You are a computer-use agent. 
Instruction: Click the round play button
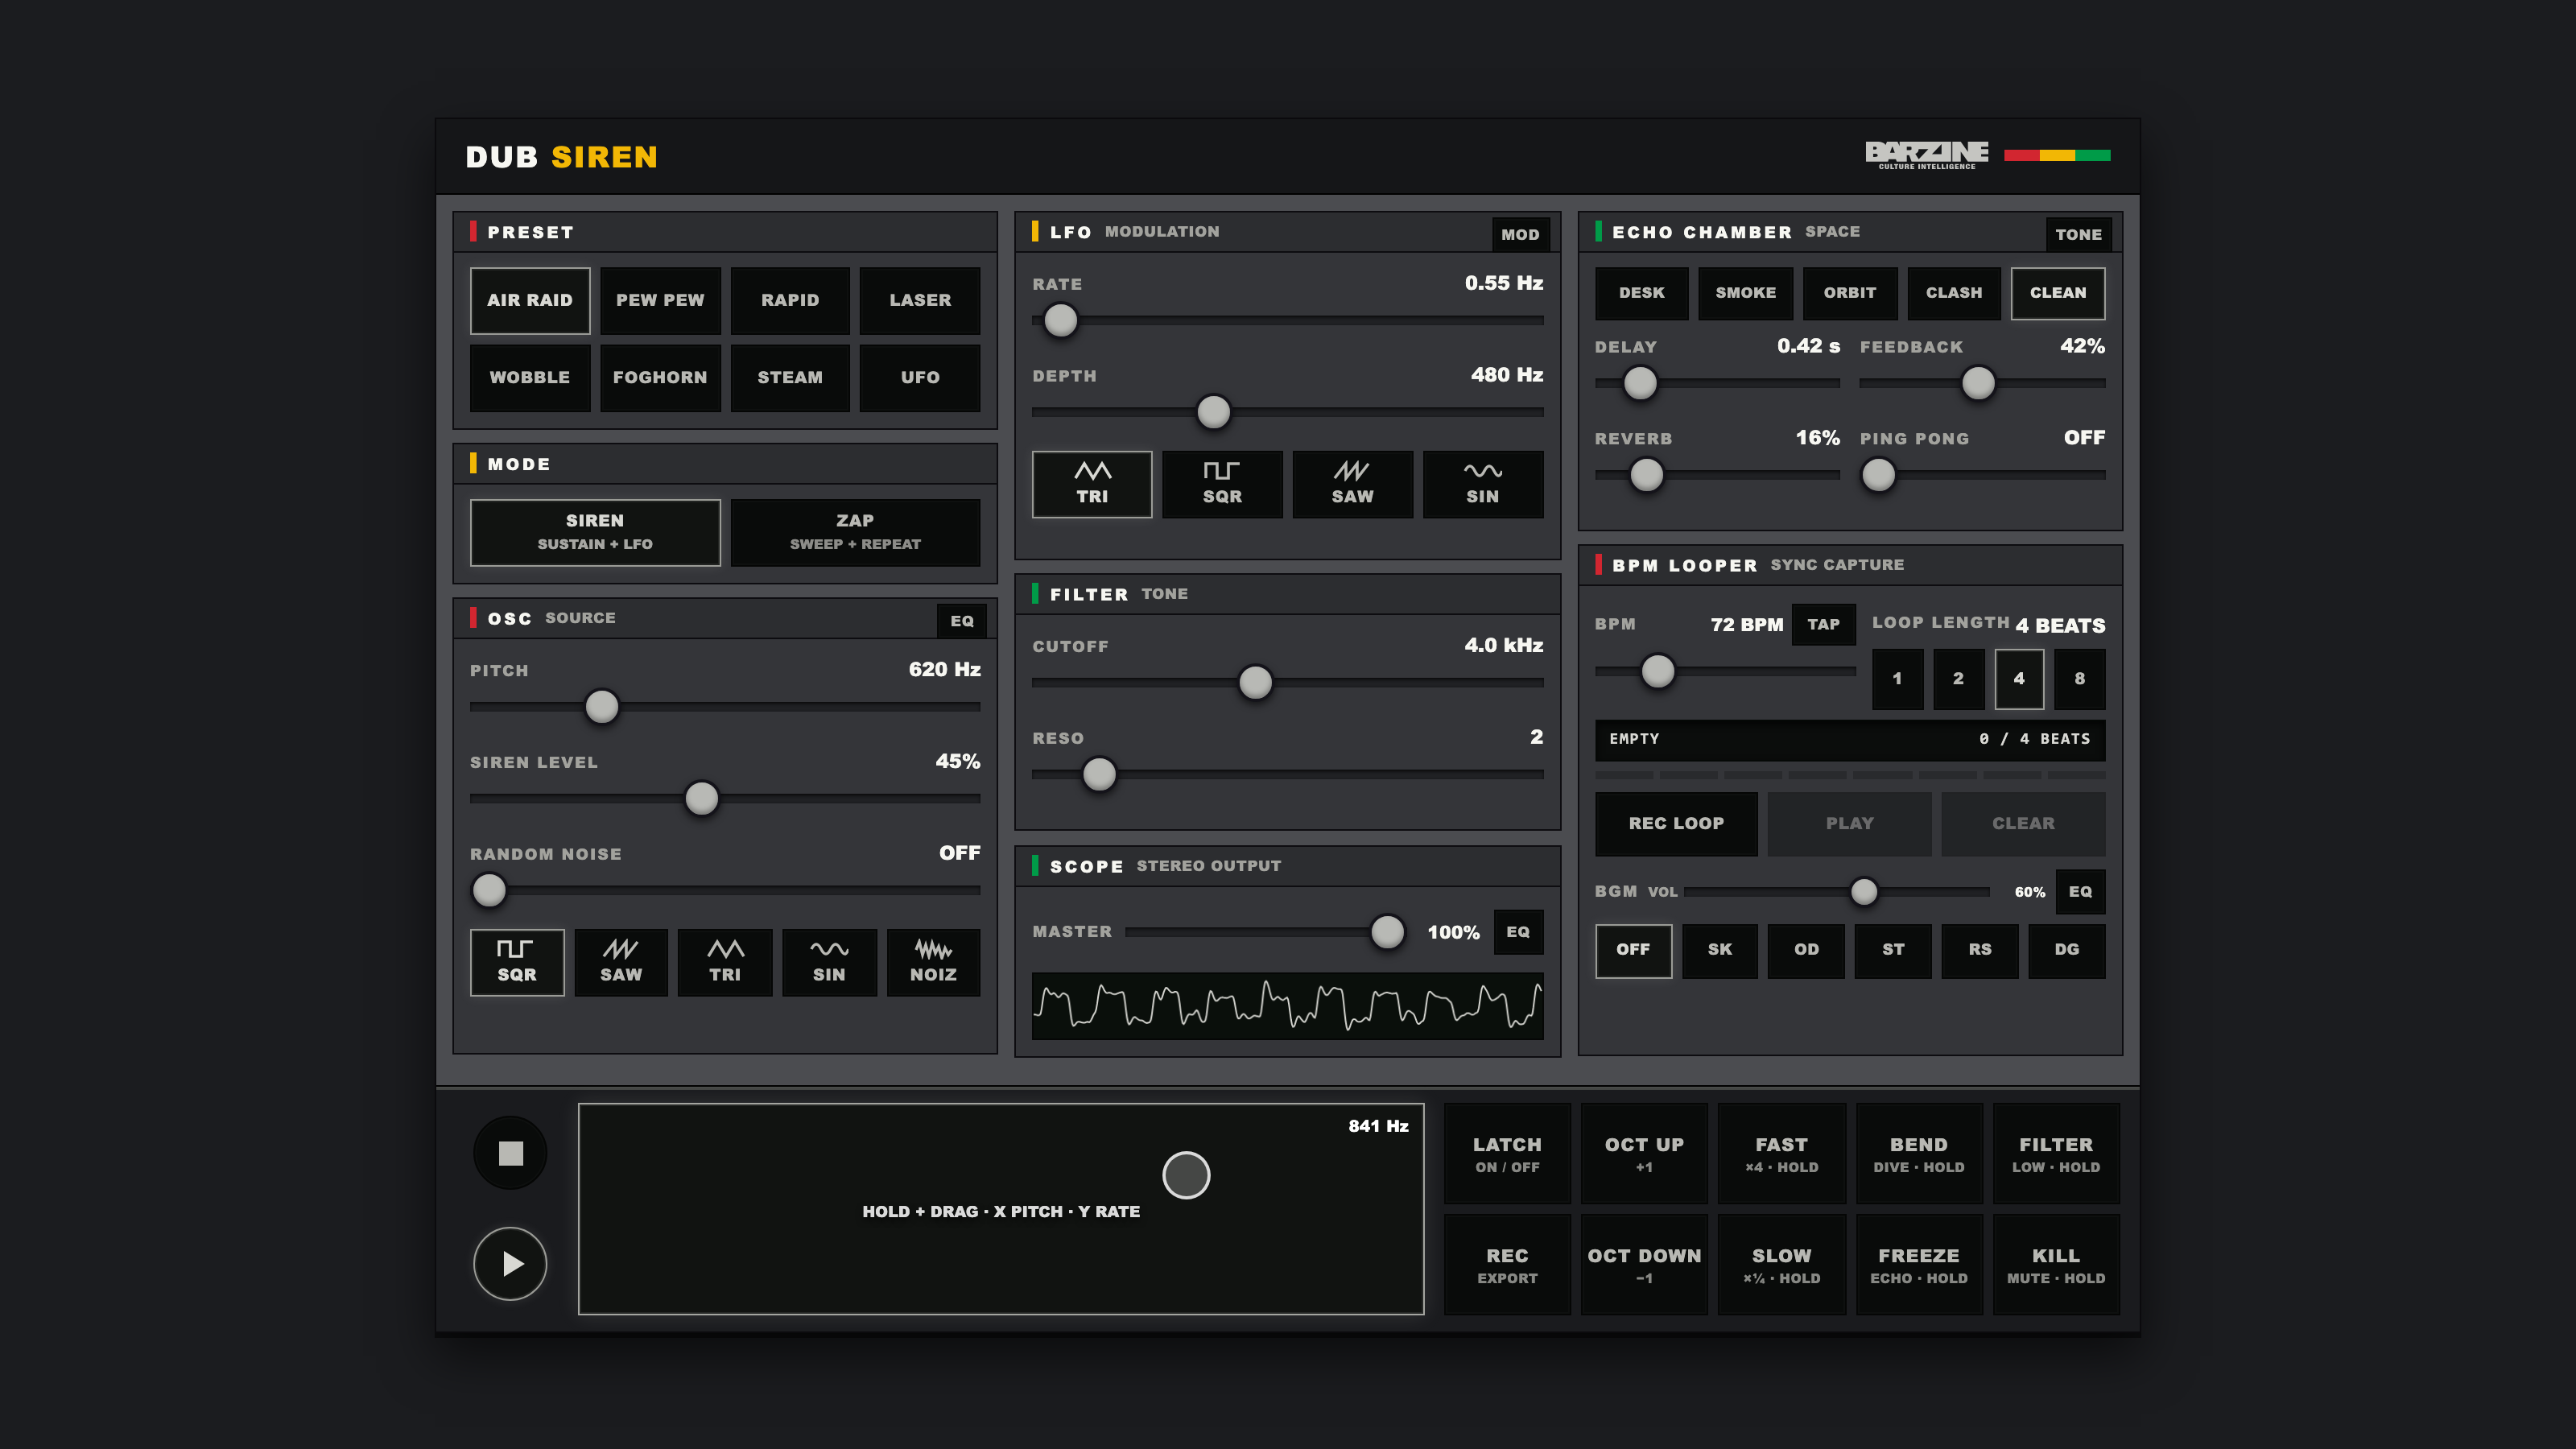tap(510, 1264)
